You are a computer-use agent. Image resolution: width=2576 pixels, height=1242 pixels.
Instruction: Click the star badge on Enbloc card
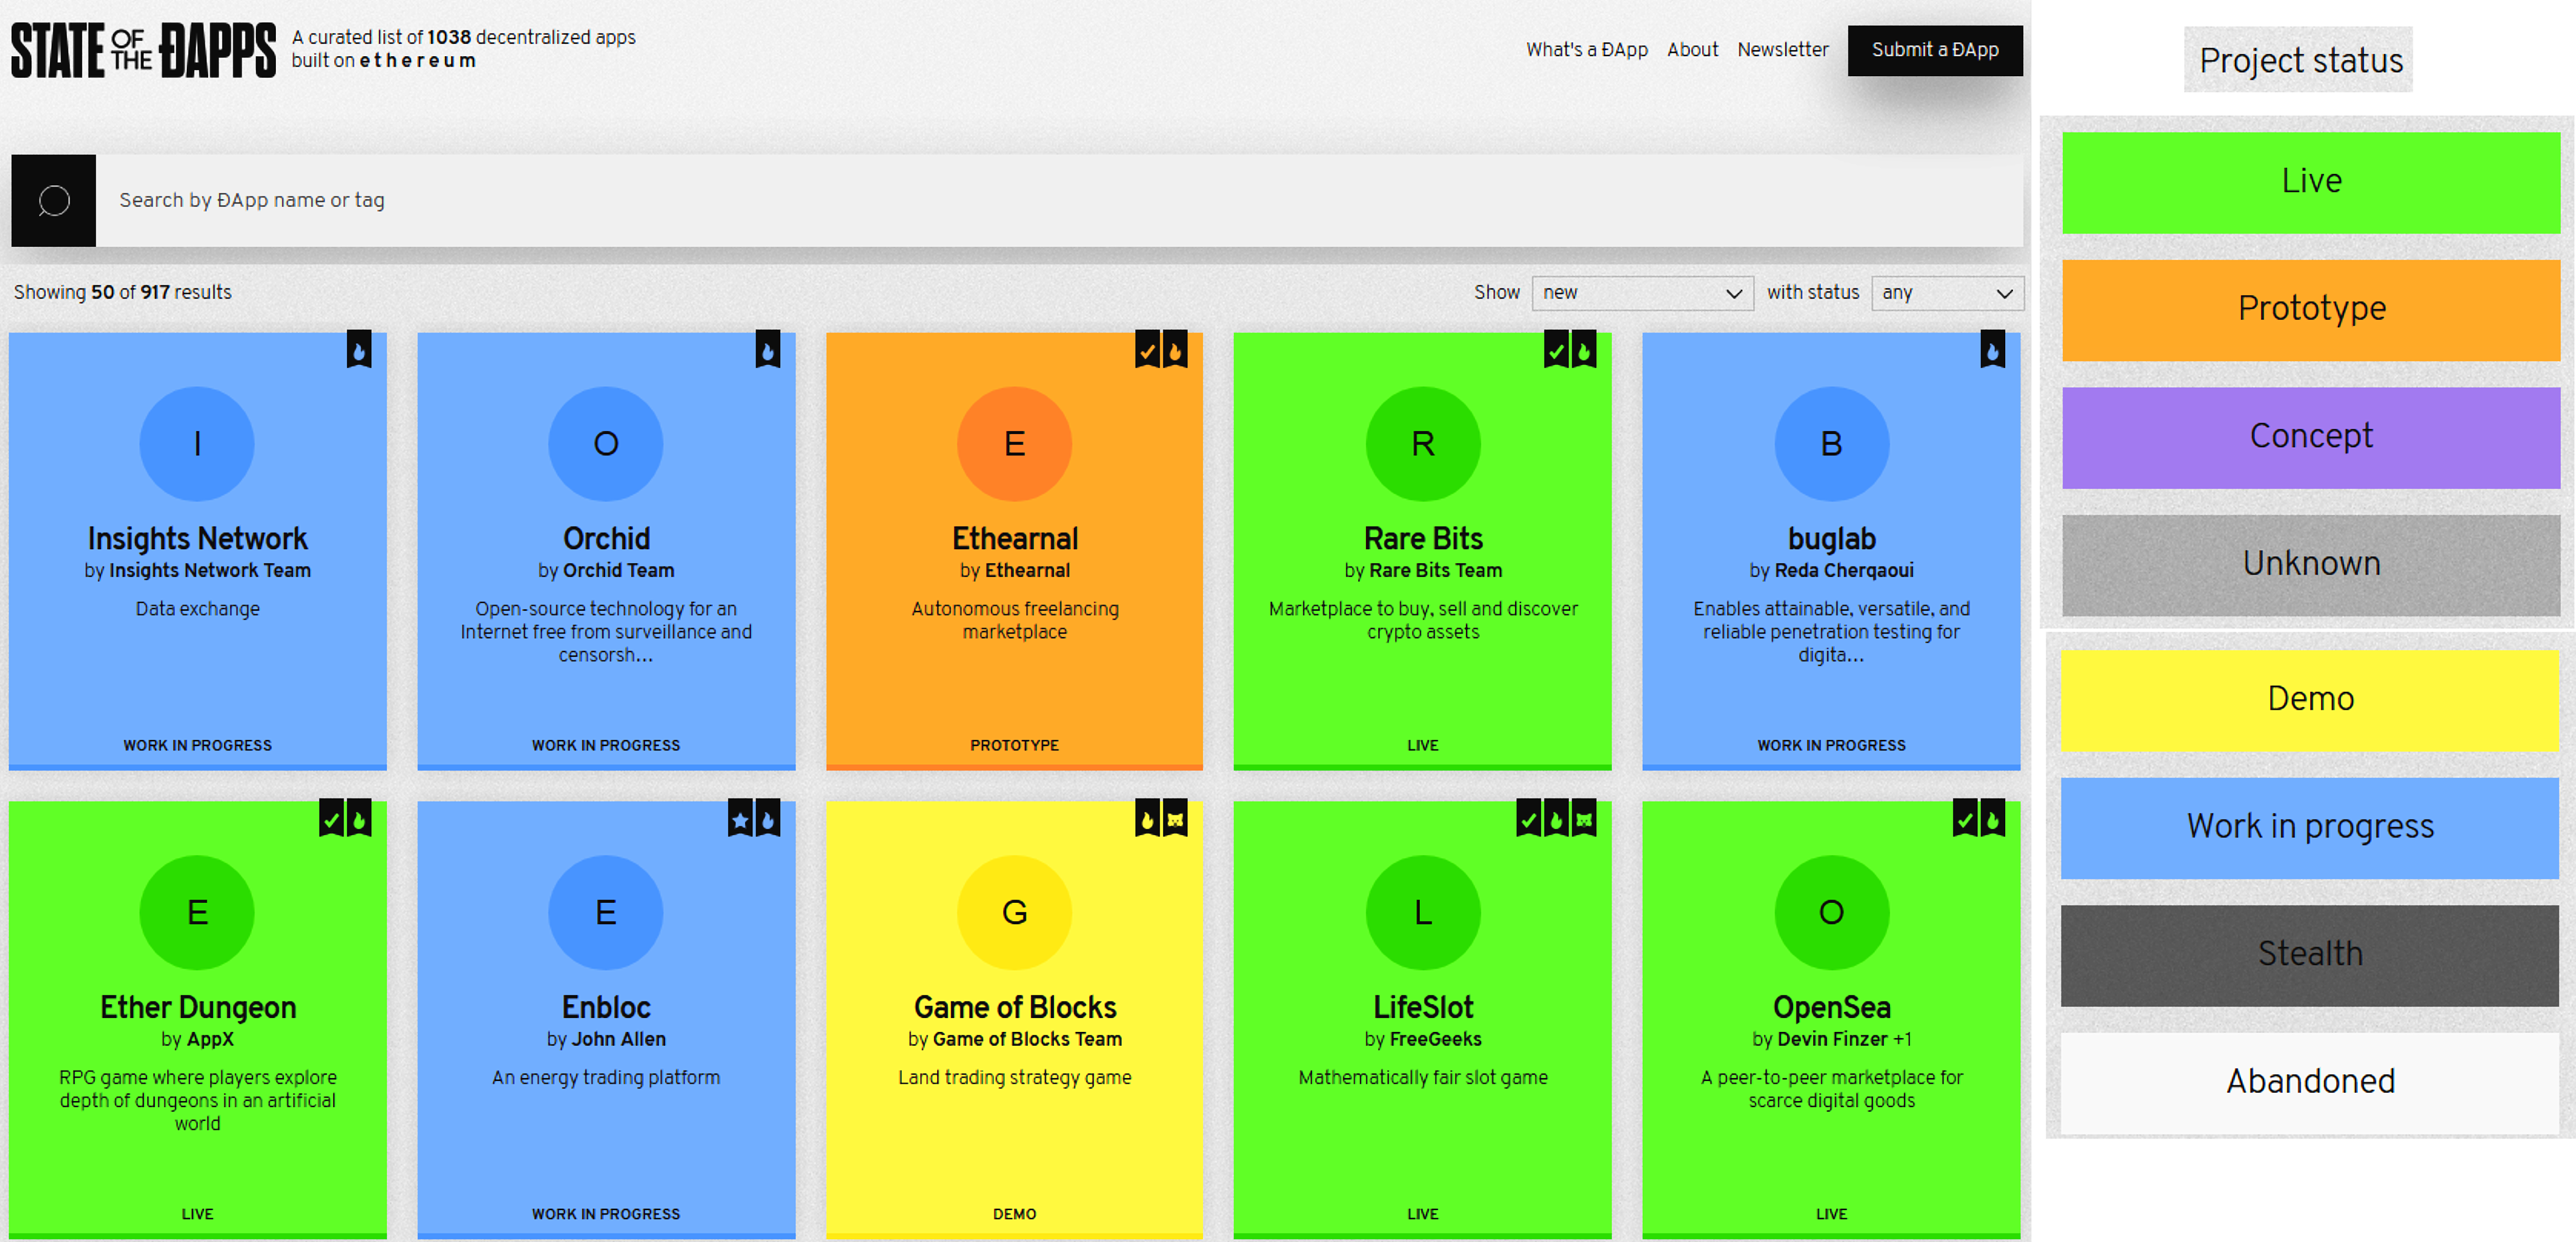(740, 818)
